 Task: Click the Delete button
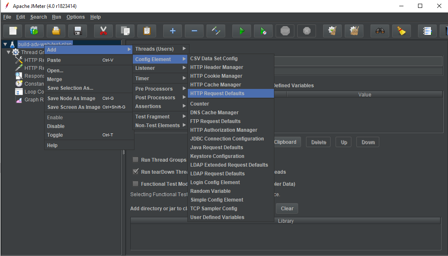tap(318, 142)
